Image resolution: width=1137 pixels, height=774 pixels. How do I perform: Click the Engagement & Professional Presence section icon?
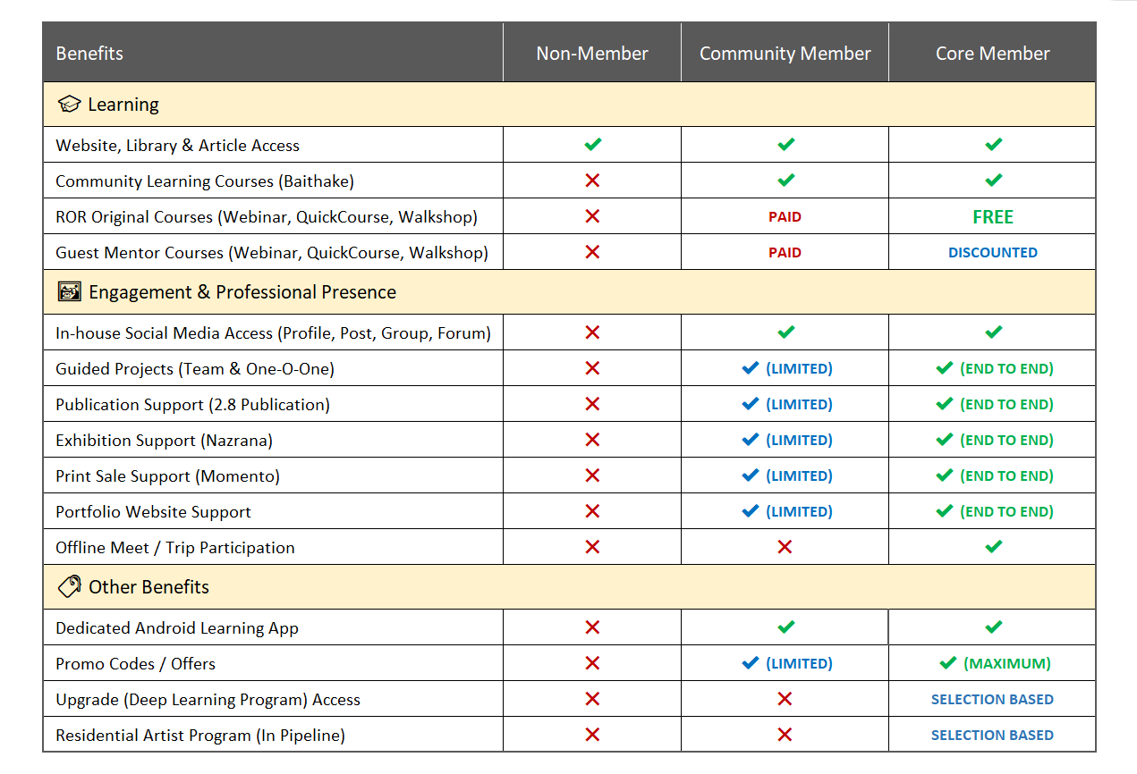pyautogui.click(x=69, y=292)
